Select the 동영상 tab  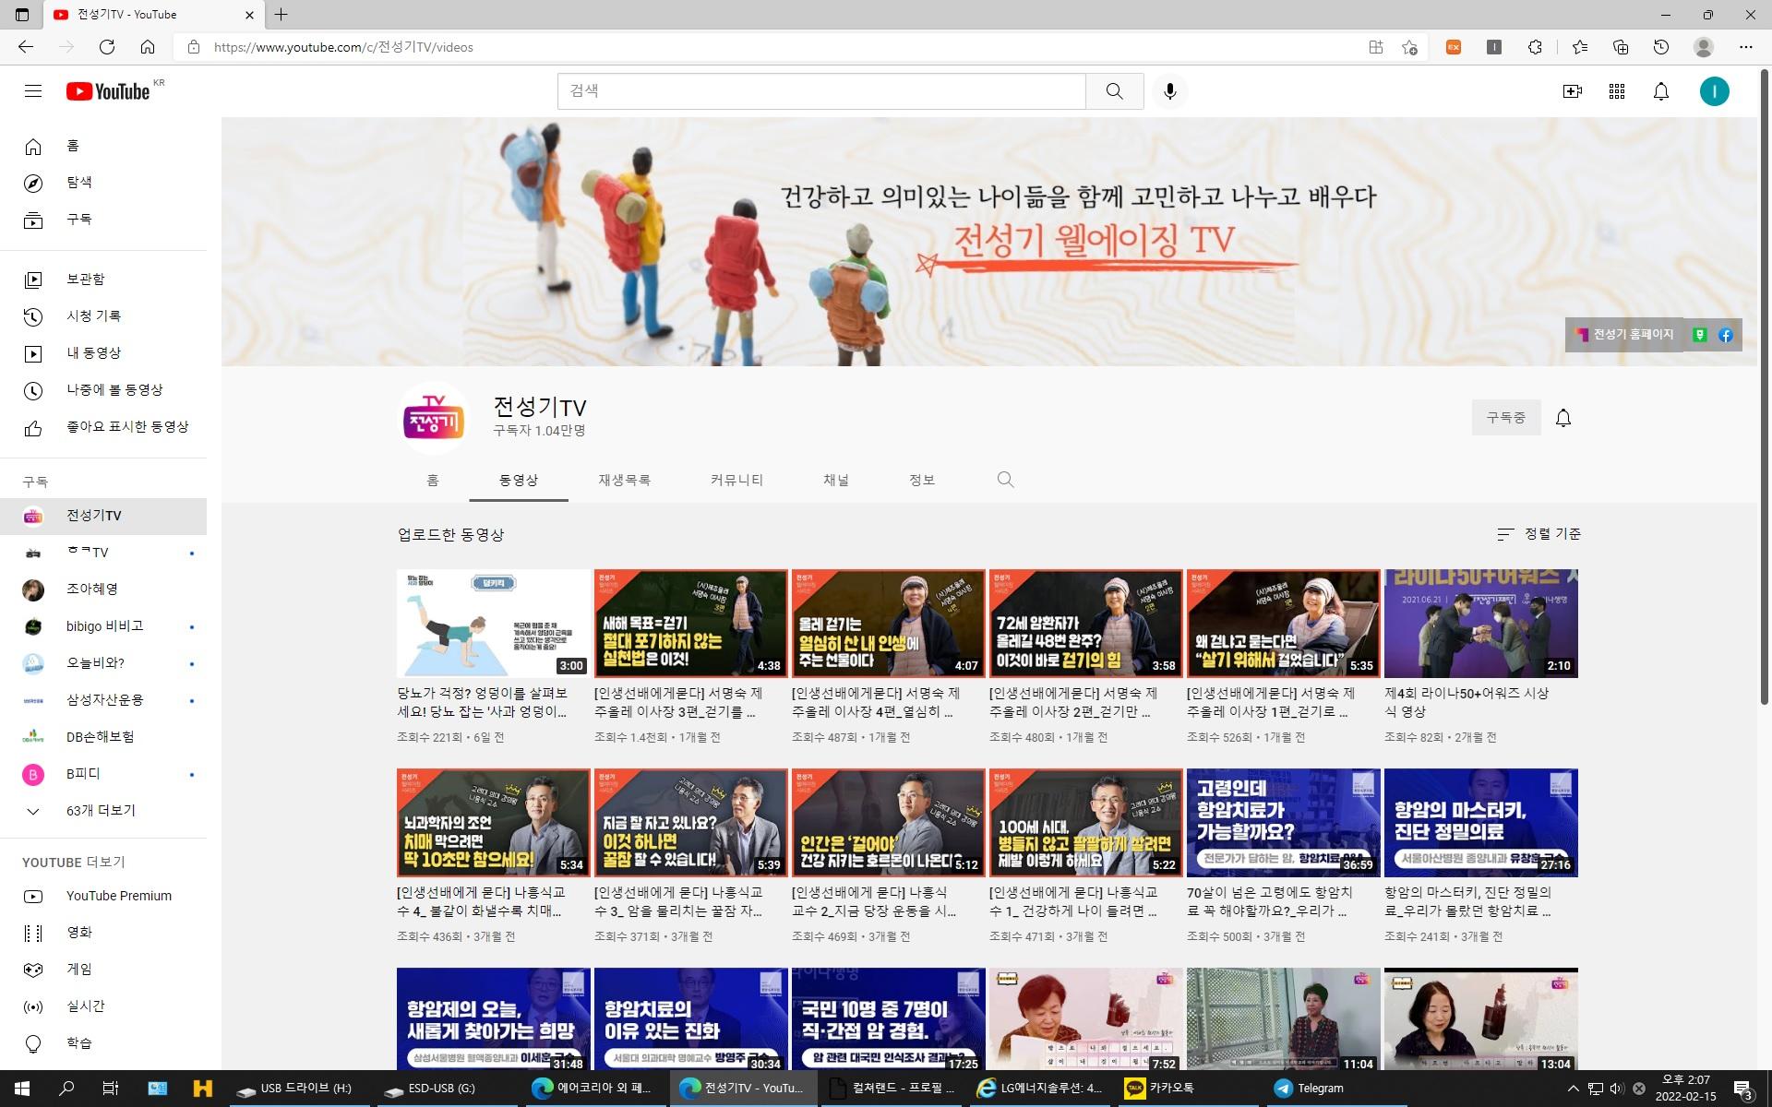coord(519,480)
